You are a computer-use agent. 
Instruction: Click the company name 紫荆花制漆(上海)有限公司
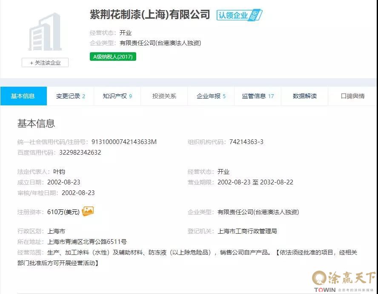click(x=150, y=15)
